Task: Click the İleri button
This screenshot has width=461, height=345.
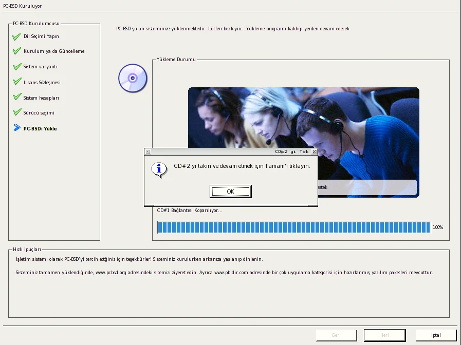Action: pos(384,335)
